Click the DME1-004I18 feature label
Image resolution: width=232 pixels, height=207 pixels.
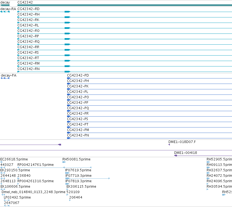pos(186,153)
